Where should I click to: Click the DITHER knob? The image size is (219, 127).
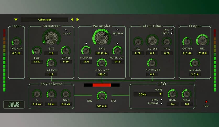click(x=66, y=51)
